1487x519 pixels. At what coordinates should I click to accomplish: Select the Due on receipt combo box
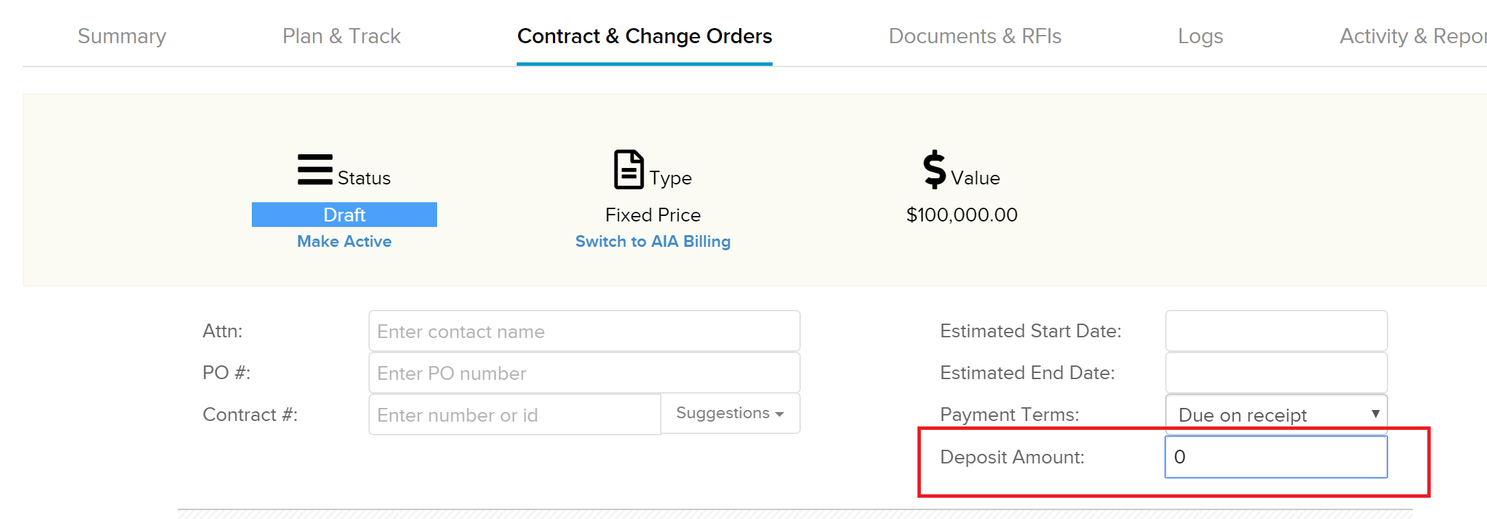1276,414
